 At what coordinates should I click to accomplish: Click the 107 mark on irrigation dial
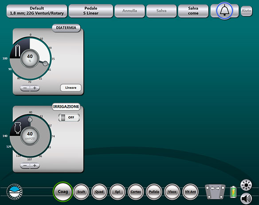[x=30, y=159]
